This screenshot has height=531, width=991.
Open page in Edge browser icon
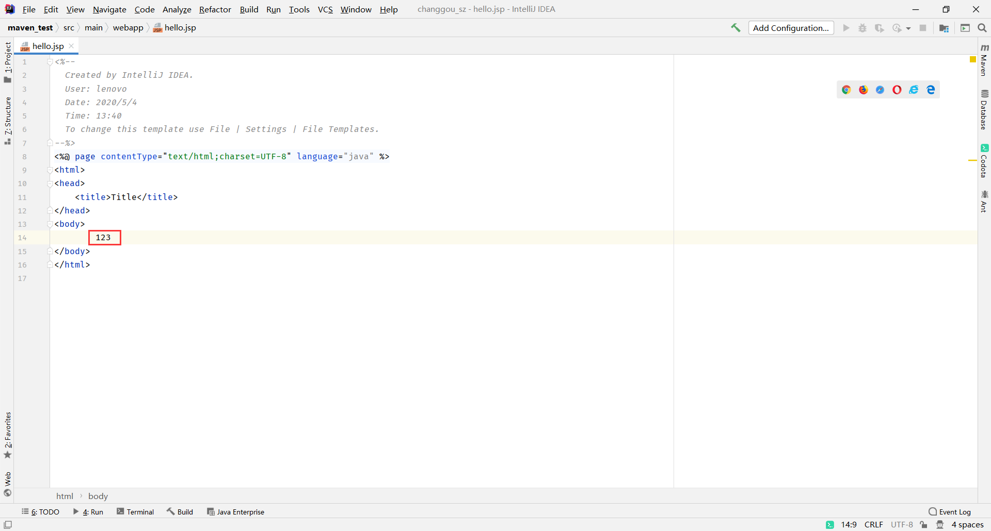coord(931,90)
